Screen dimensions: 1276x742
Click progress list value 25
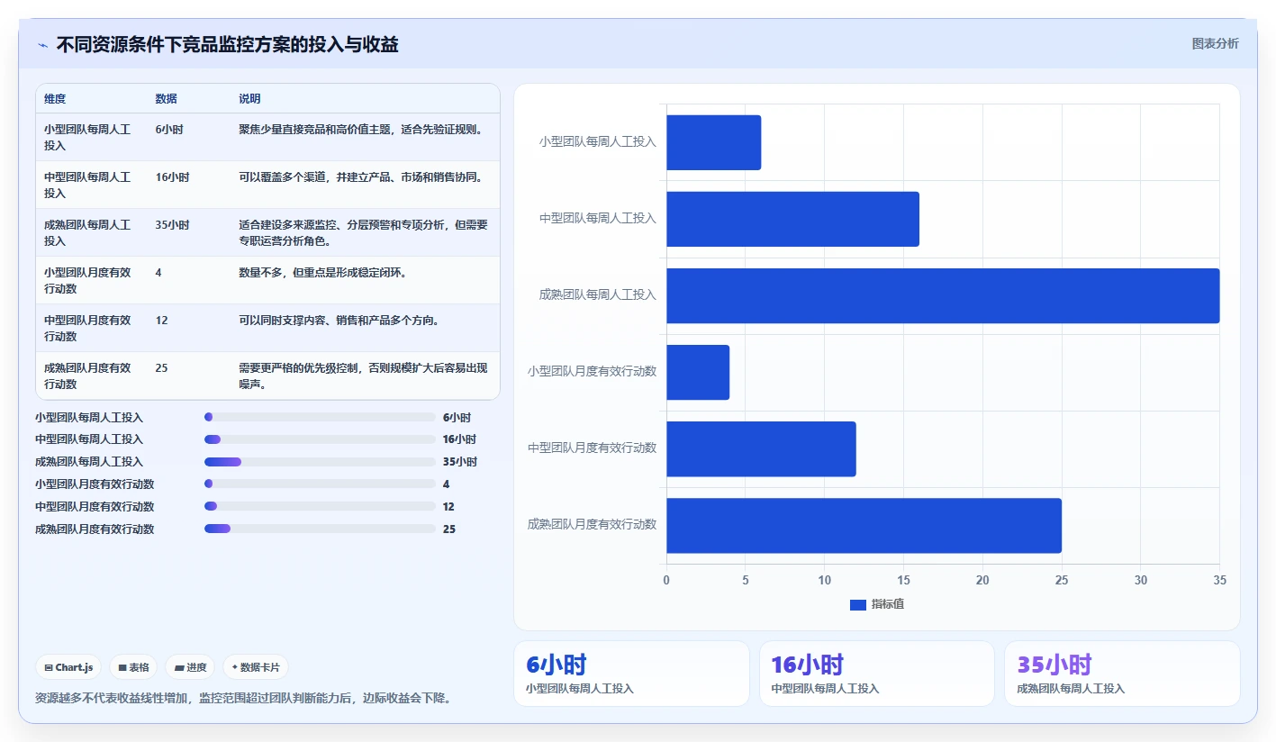[x=449, y=529]
